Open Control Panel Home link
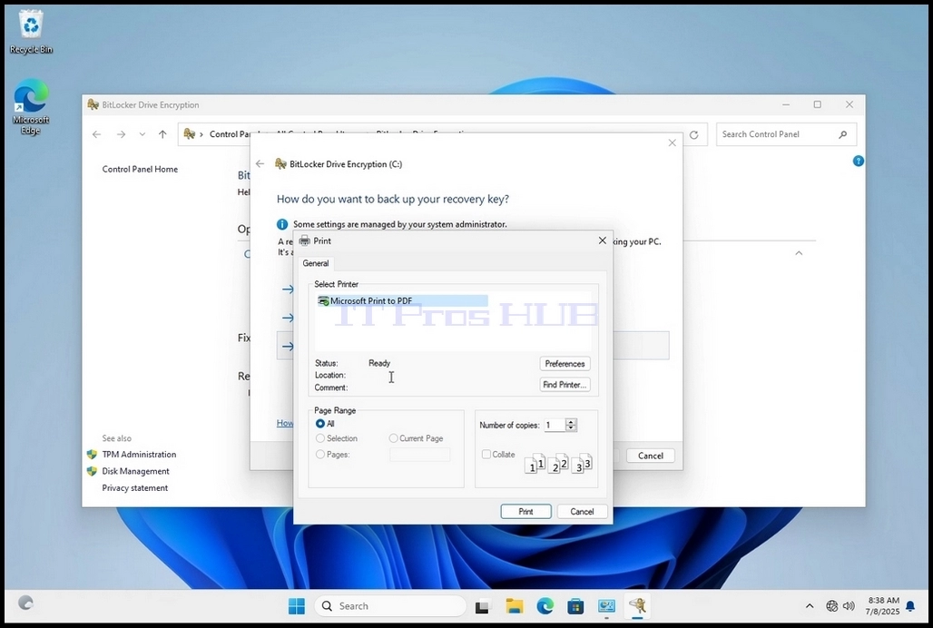The height and width of the screenshot is (628, 933). point(140,169)
